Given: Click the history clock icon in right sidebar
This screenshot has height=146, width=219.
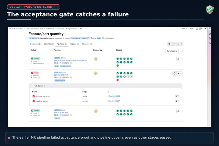Looking at the screenshot, I should [209, 38].
